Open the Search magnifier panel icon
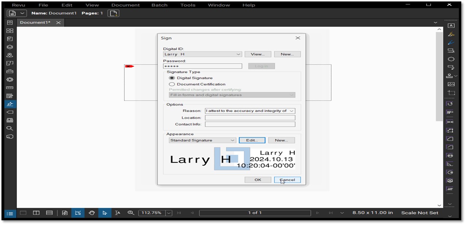Viewport: 466px width, 225px height. [10, 128]
